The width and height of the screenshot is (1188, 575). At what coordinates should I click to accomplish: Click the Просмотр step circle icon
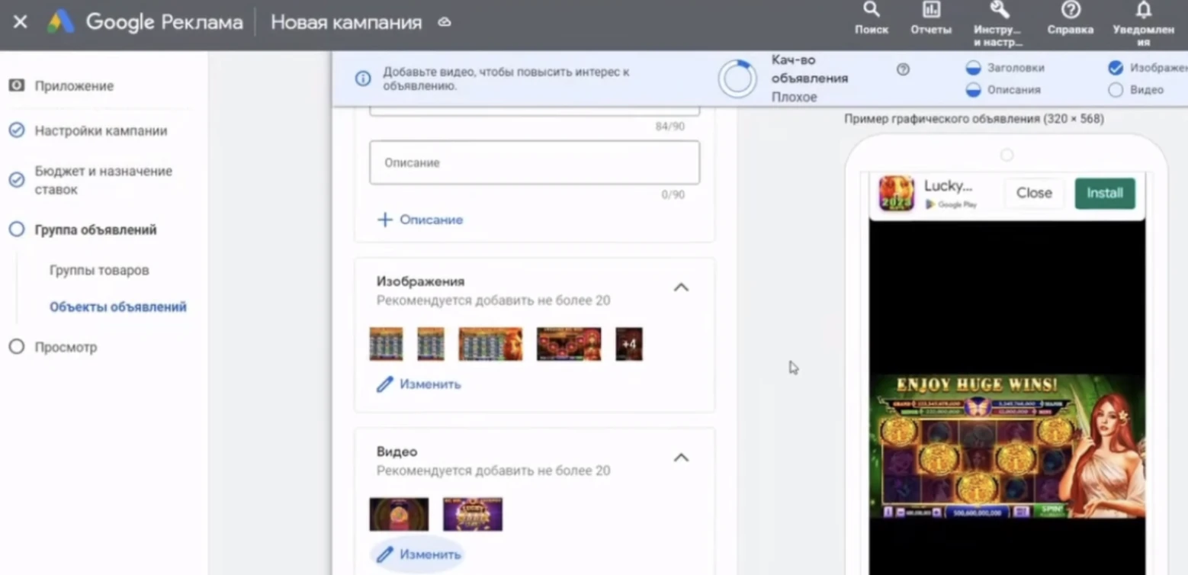click(x=16, y=347)
